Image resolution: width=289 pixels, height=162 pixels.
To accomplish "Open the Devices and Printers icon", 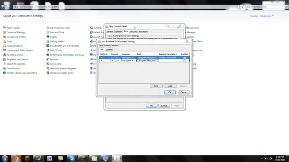I will [5, 37].
